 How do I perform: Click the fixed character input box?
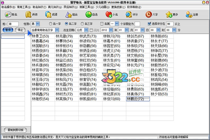click(x=137, y=24)
